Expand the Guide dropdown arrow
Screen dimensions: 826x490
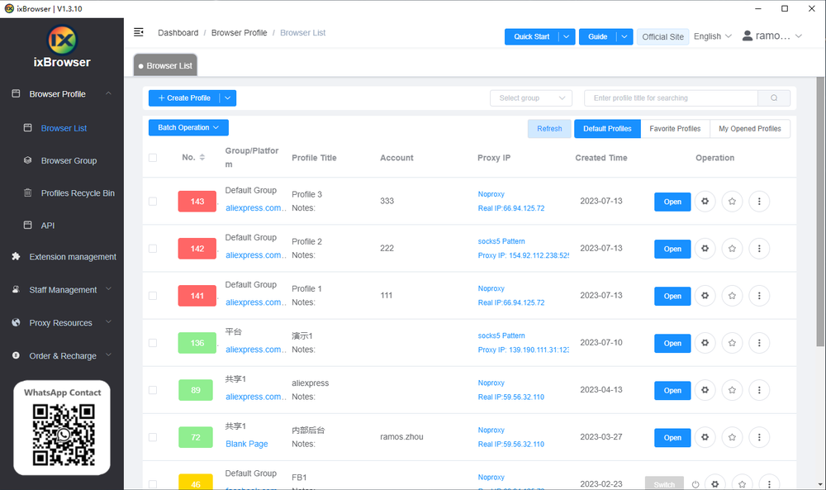(x=624, y=37)
